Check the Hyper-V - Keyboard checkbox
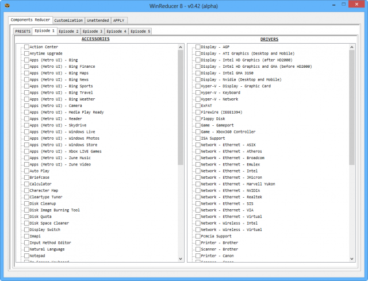The width and height of the screenshot is (368, 281). (198, 93)
